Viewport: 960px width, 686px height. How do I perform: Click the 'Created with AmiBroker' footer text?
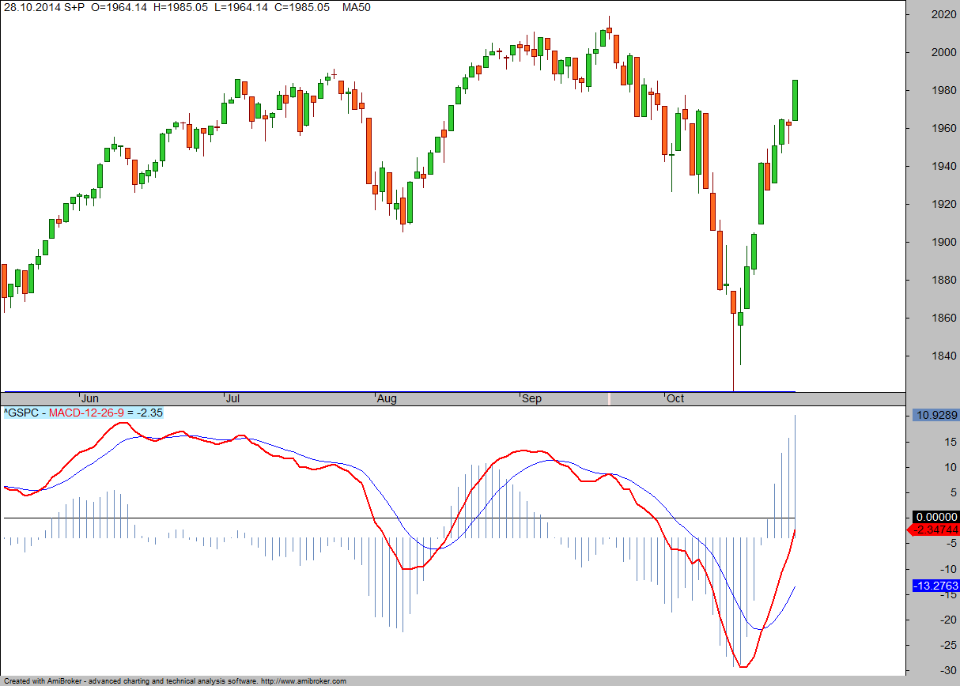[42, 680]
